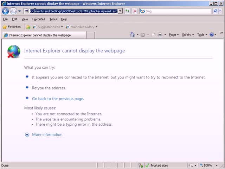The height and width of the screenshot is (169, 225).
Task: Click the search magnifier button
Action: tap(215, 11)
